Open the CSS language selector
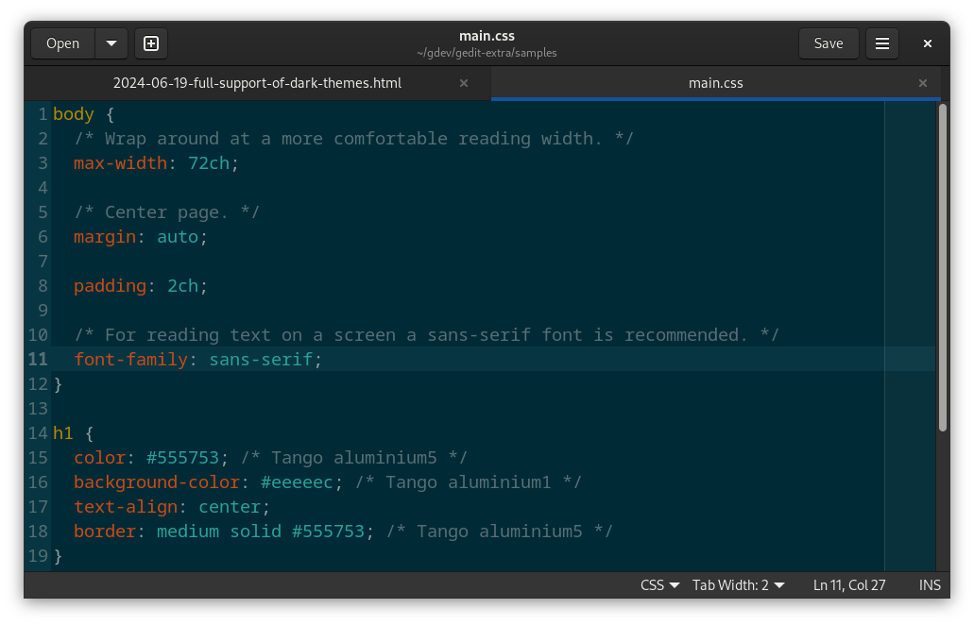The height and width of the screenshot is (625, 974). 659,585
